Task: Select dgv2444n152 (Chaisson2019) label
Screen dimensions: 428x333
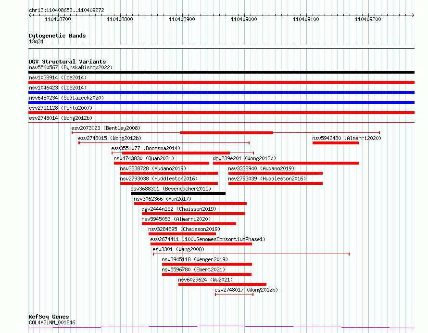Action: pyautogui.click(x=179, y=209)
